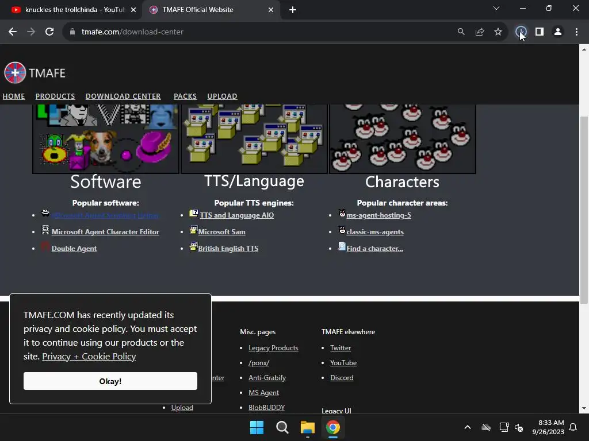This screenshot has height=441, width=589.
Task: Open PRODUCTS in site navigation
Action: pyautogui.click(x=55, y=96)
